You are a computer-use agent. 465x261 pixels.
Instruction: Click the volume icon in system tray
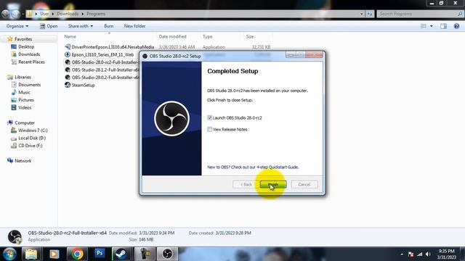click(x=428, y=254)
